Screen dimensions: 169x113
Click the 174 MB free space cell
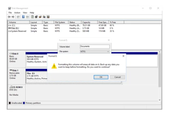102,31
